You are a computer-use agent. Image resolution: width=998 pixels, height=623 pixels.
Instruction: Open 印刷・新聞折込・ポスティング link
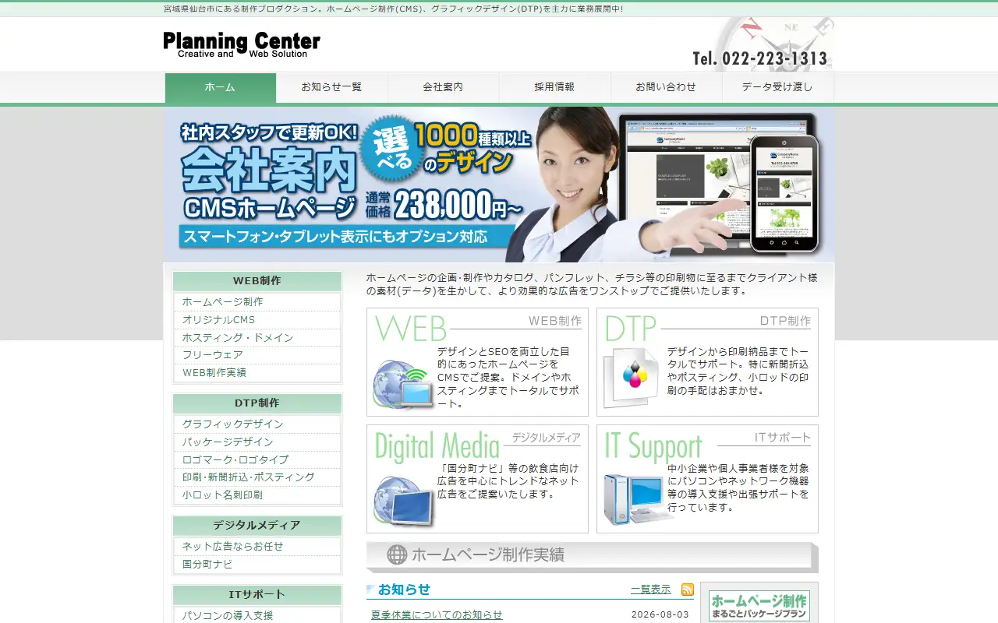[257, 477]
